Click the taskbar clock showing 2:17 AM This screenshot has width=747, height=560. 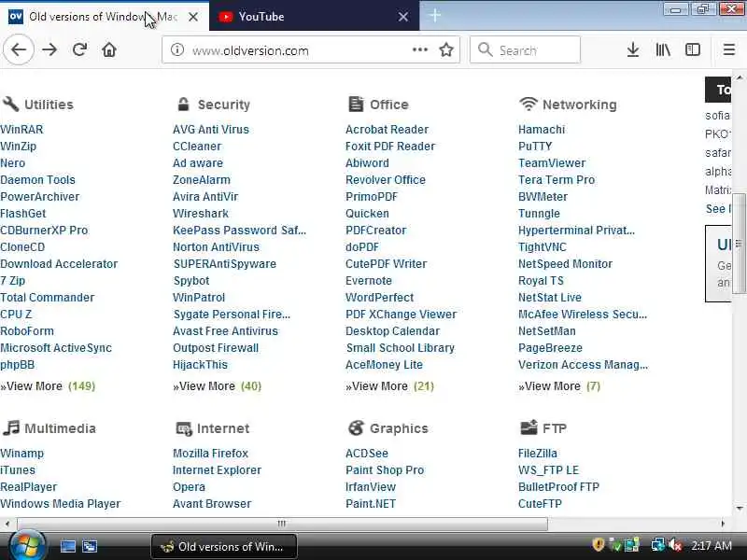[x=712, y=546]
